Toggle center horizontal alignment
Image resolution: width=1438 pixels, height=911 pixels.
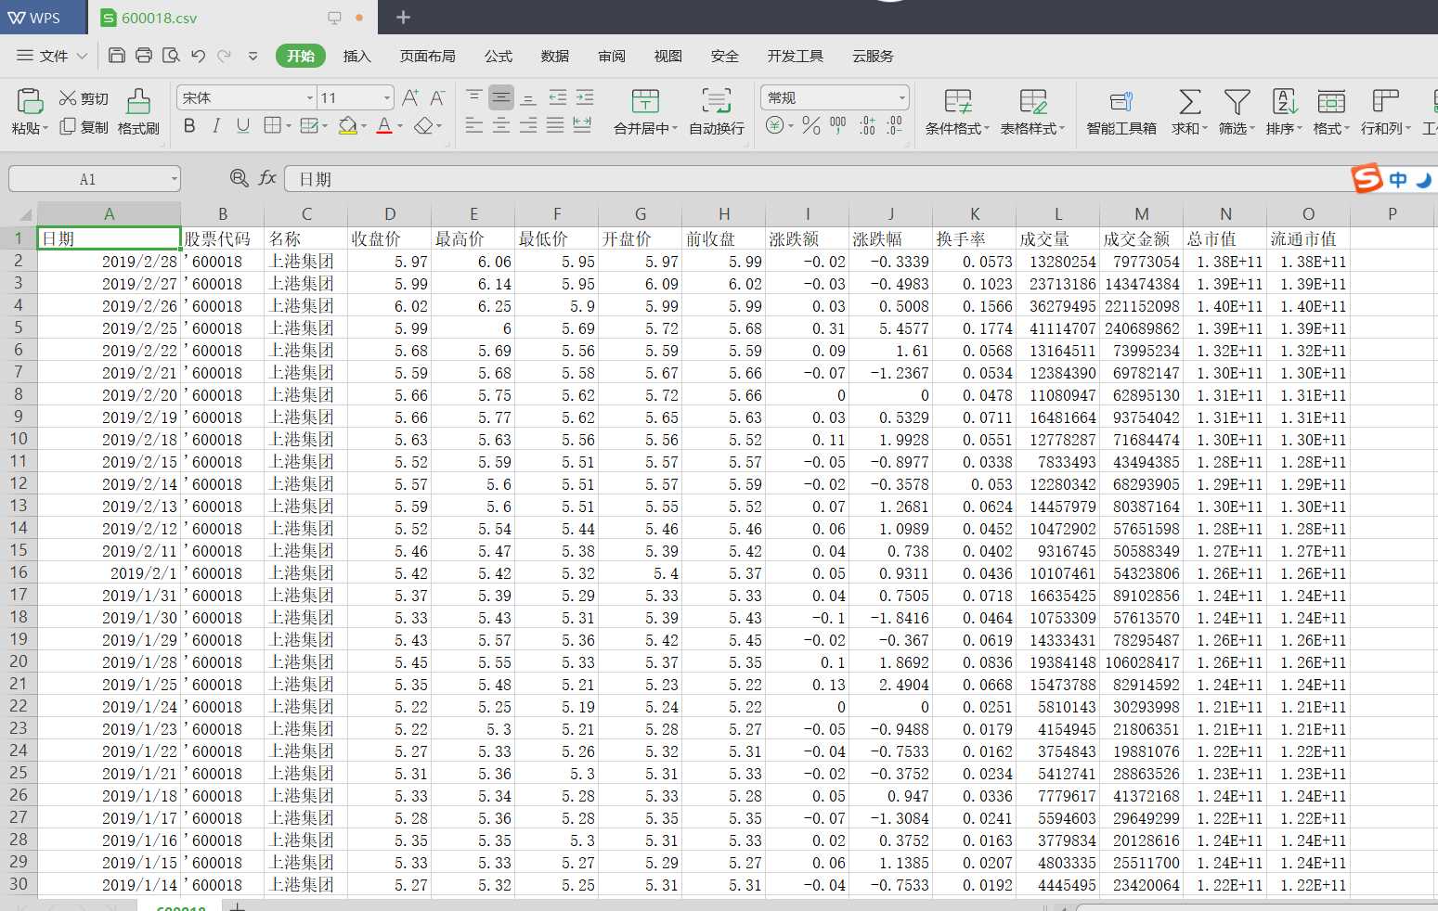pyautogui.click(x=501, y=125)
